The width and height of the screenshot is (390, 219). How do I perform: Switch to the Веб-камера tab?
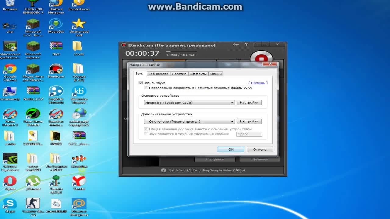(x=158, y=74)
